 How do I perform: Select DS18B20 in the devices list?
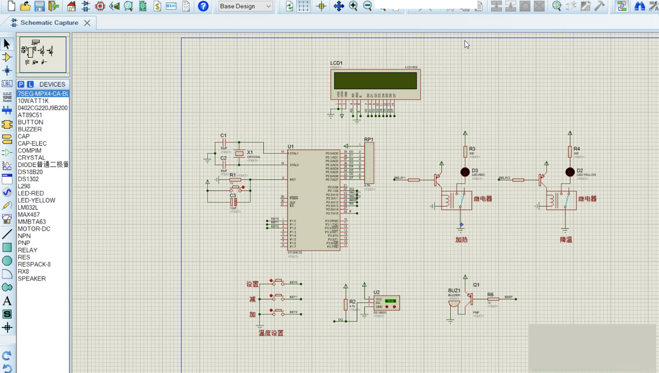coord(30,172)
